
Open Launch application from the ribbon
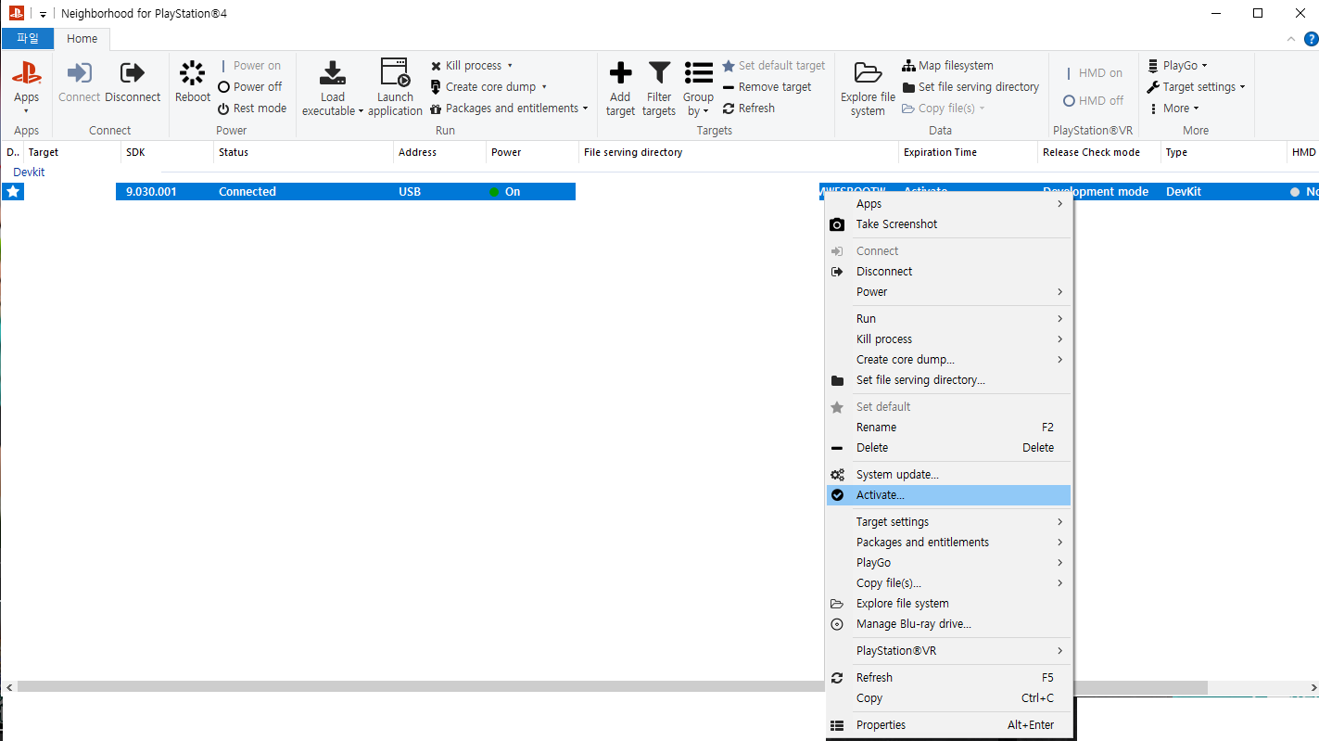coord(395,74)
